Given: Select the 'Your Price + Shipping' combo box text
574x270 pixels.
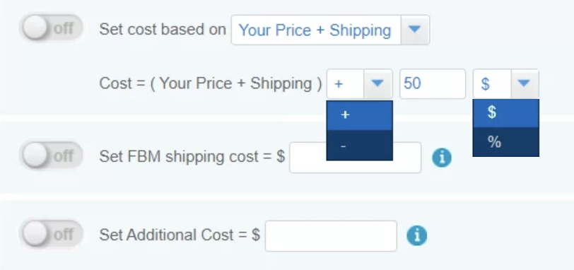Looking at the screenshot, I should click(315, 30).
